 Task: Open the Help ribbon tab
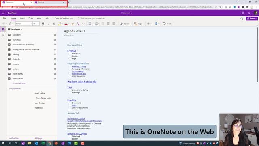click(x=47, y=18)
